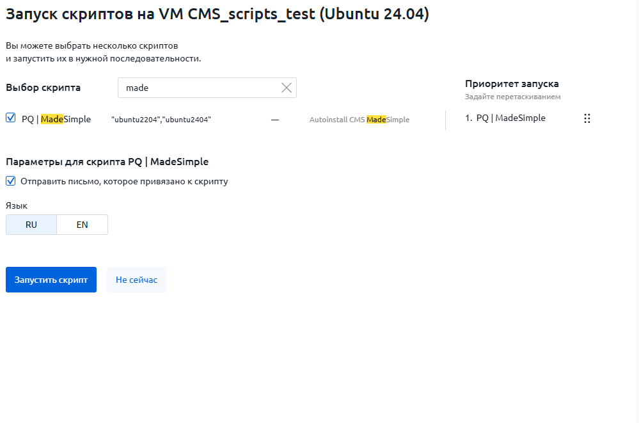Uncheck the PQ | MadeSimple script checkbox

pyautogui.click(x=11, y=118)
